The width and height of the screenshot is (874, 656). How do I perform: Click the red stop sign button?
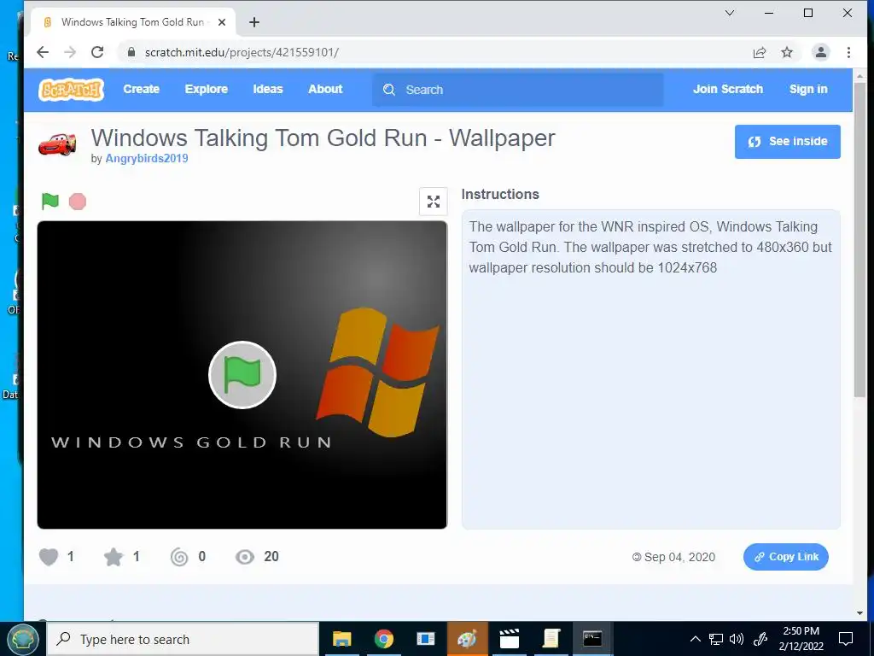pos(78,202)
